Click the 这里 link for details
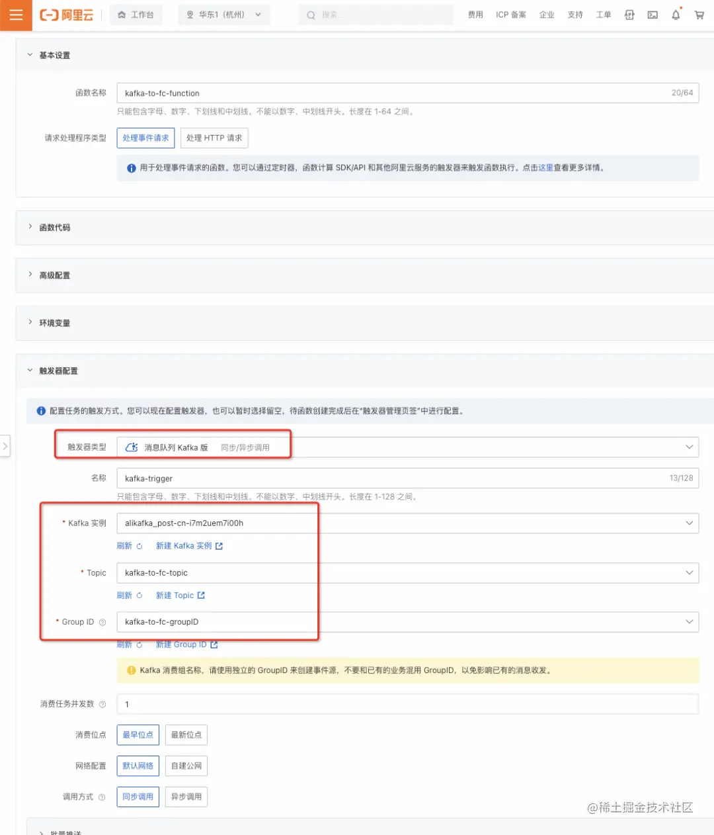The width and height of the screenshot is (714, 835). pos(545,168)
